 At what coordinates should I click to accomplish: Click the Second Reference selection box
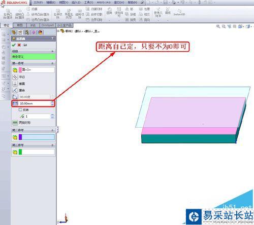coord(37,137)
